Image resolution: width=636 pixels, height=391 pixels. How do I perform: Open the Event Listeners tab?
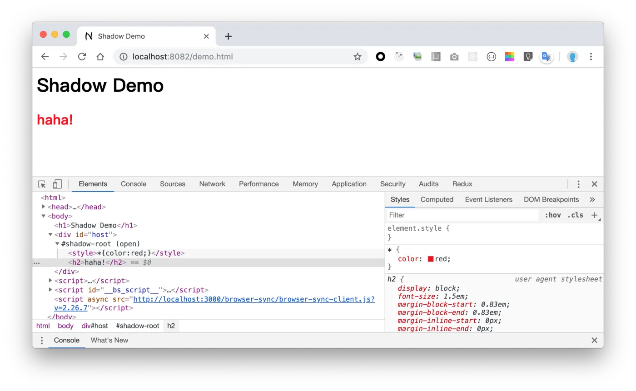(x=489, y=199)
